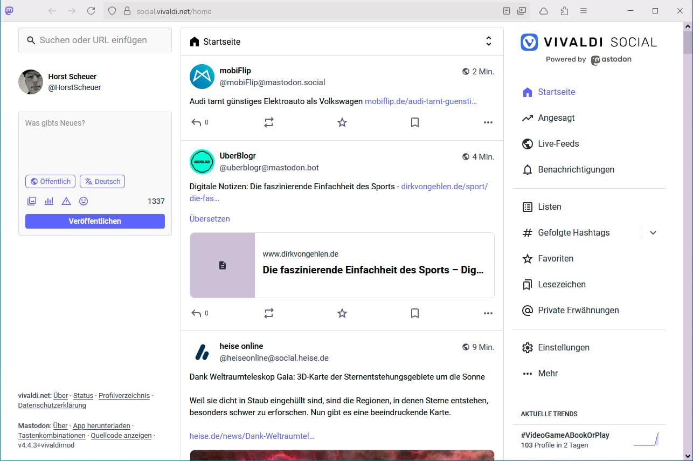Screen dimensions: 693x461
Task: Bookmark the UberBlogr post
Action: coord(415,313)
